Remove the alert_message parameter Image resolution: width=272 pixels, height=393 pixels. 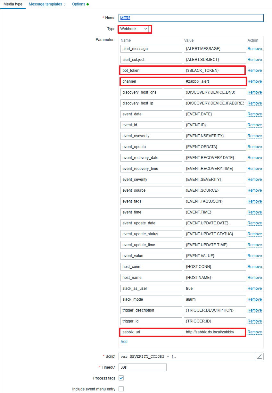255,49
